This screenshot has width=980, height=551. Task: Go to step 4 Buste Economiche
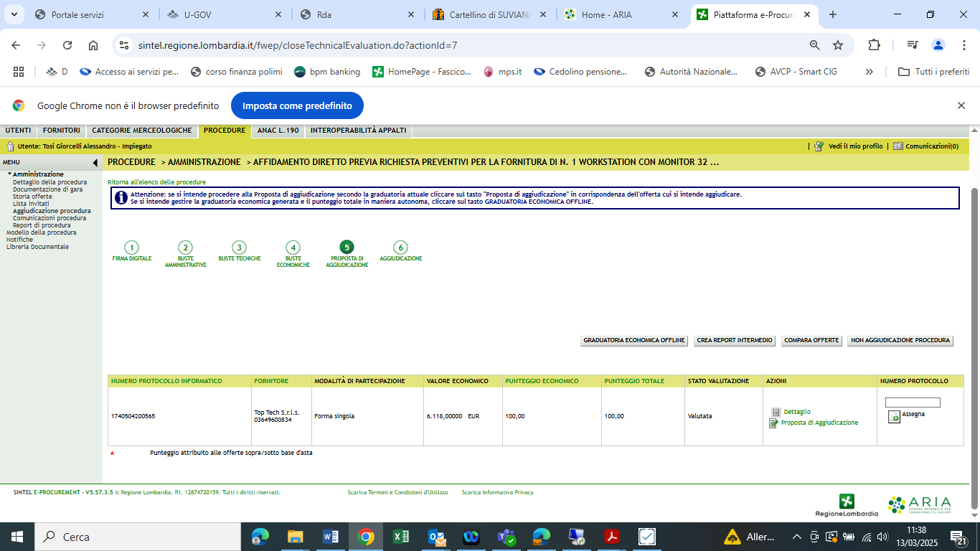pyautogui.click(x=293, y=248)
